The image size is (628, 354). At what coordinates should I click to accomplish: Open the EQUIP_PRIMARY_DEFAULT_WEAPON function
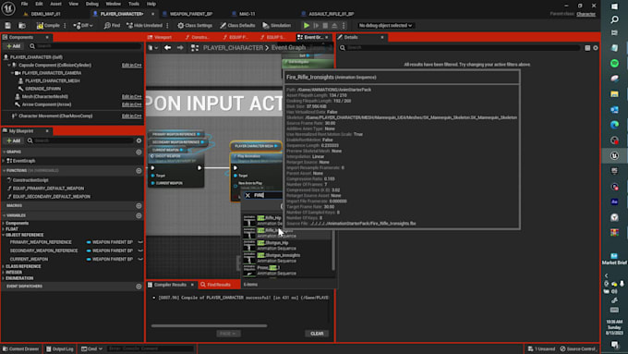point(48,189)
